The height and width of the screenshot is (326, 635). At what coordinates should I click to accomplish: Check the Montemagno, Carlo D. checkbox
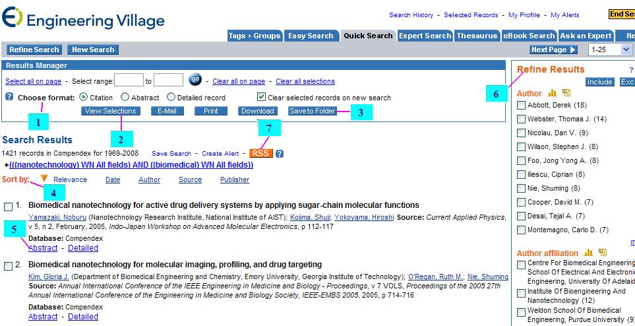click(x=521, y=230)
